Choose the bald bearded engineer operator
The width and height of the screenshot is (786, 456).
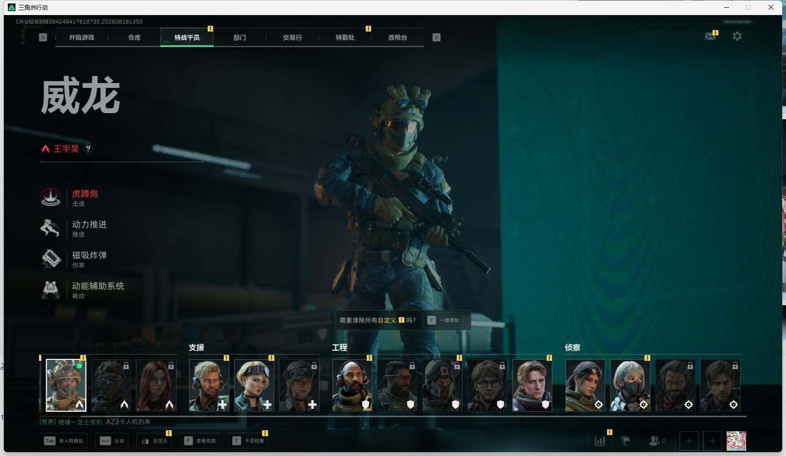coord(352,385)
